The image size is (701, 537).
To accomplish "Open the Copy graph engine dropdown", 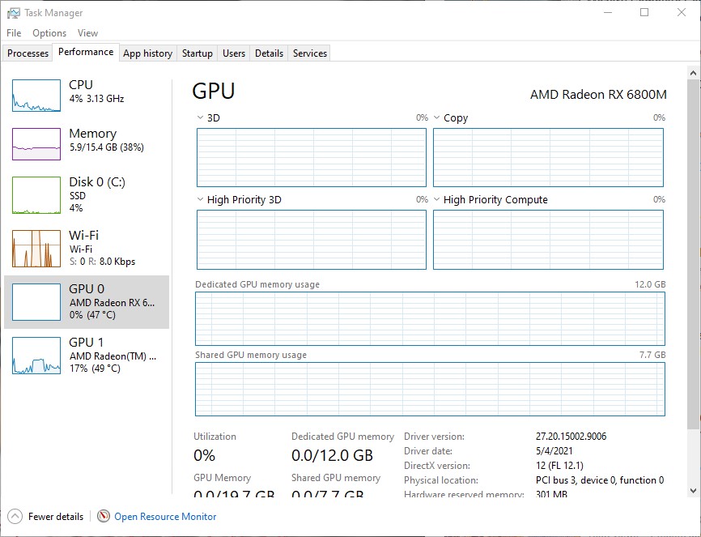I will pos(437,118).
